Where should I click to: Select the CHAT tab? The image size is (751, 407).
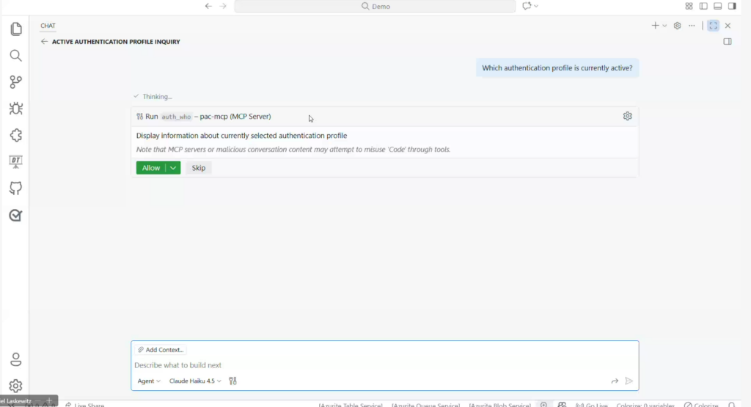pos(48,26)
